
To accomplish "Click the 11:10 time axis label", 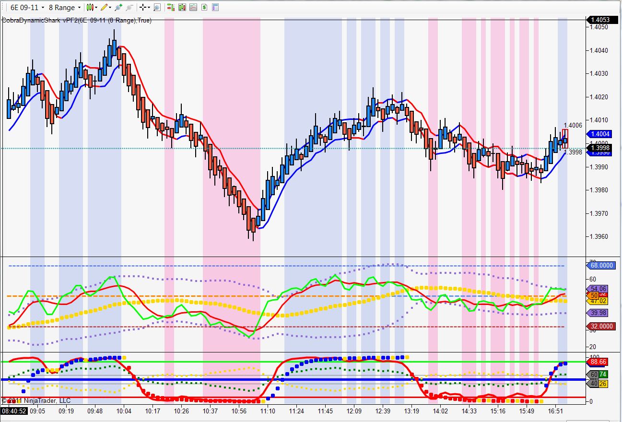I will 268,411.
